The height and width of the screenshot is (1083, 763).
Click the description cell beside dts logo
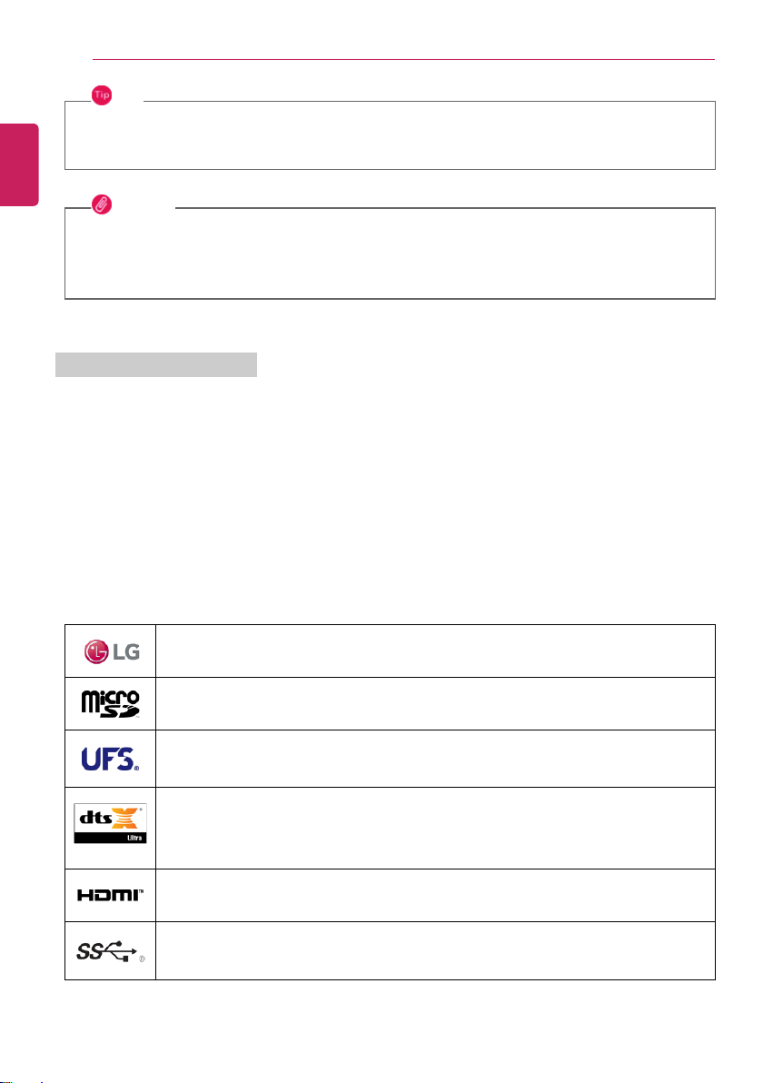pyautogui.click(x=435, y=828)
